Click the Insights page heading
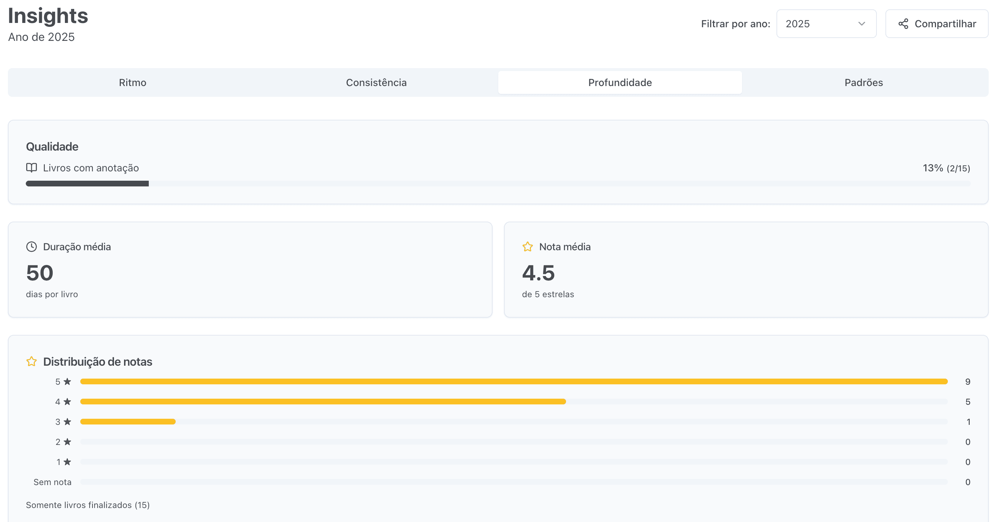The image size is (998, 522). click(x=48, y=16)
